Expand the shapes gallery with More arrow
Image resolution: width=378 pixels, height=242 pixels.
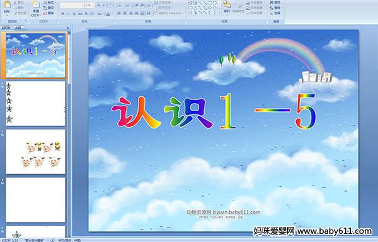(x=219, y=13)
